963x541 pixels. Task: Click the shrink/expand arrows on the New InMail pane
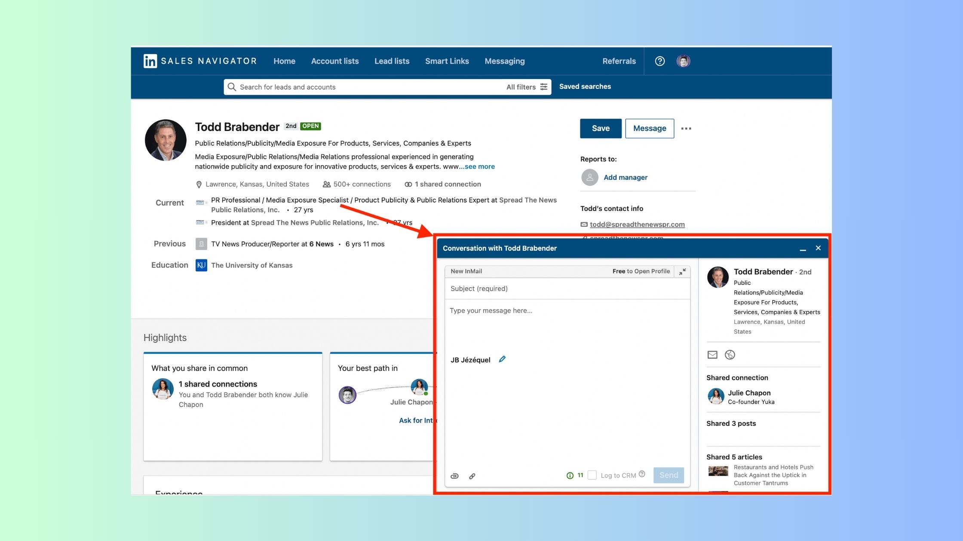tap(681, 271)
